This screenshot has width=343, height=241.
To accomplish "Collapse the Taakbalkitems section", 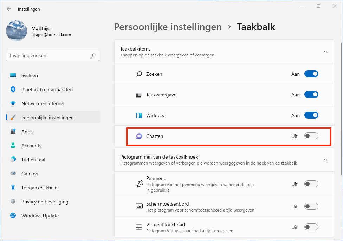I will pos(325,52).
